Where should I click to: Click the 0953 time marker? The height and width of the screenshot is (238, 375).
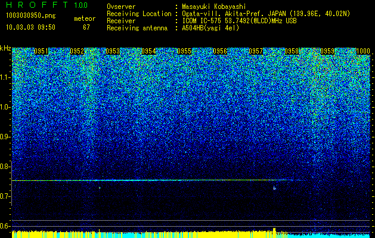pyautogui.click(x=113, y=51)
